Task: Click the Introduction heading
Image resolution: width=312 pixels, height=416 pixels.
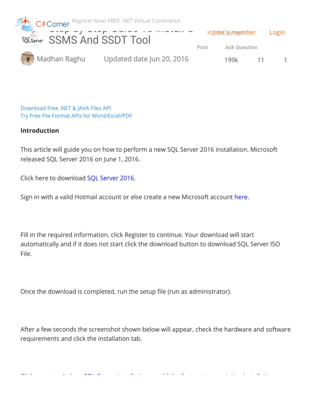Action: tap(40, 131)
